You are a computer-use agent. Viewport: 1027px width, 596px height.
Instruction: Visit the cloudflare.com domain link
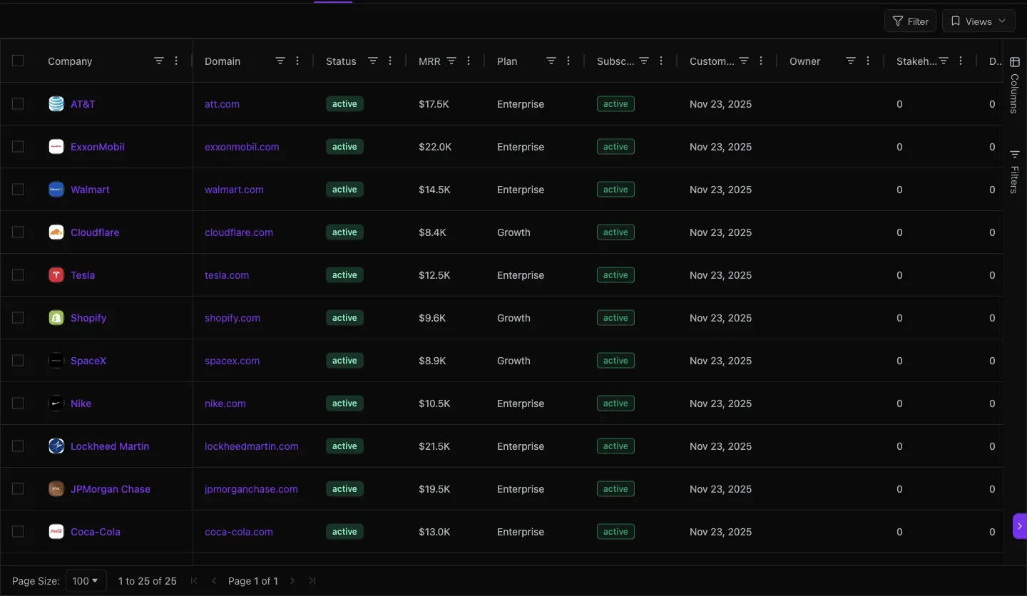point(239,232)
